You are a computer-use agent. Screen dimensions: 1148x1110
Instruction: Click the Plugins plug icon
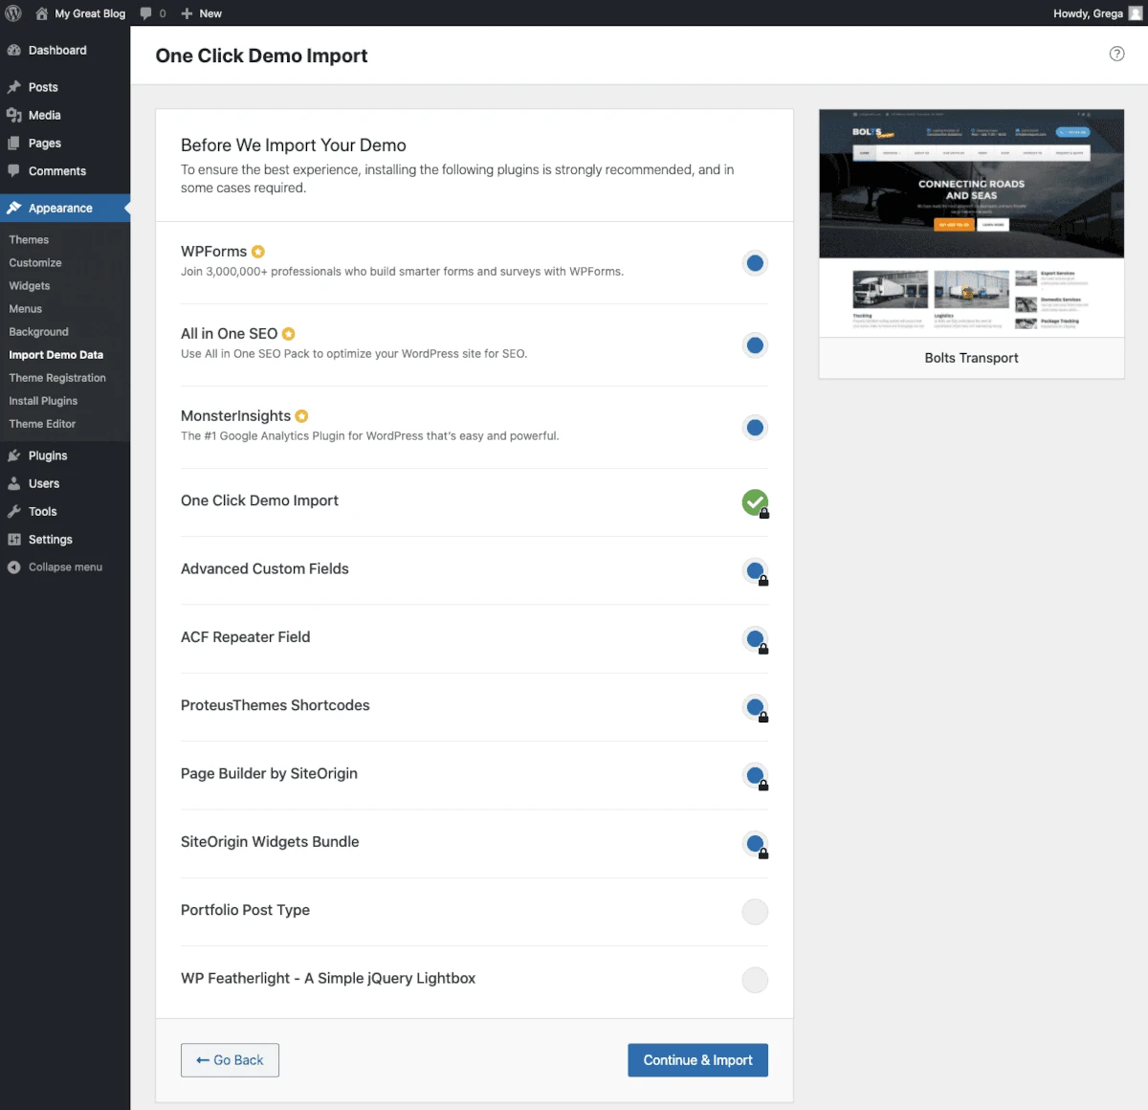[14, 455]
